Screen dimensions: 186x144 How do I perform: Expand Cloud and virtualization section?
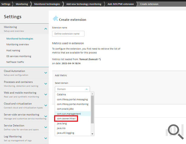46,106
